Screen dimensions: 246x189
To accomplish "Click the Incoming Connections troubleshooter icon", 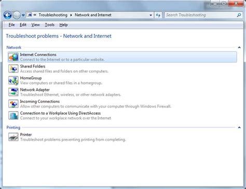I will [13, 104].
